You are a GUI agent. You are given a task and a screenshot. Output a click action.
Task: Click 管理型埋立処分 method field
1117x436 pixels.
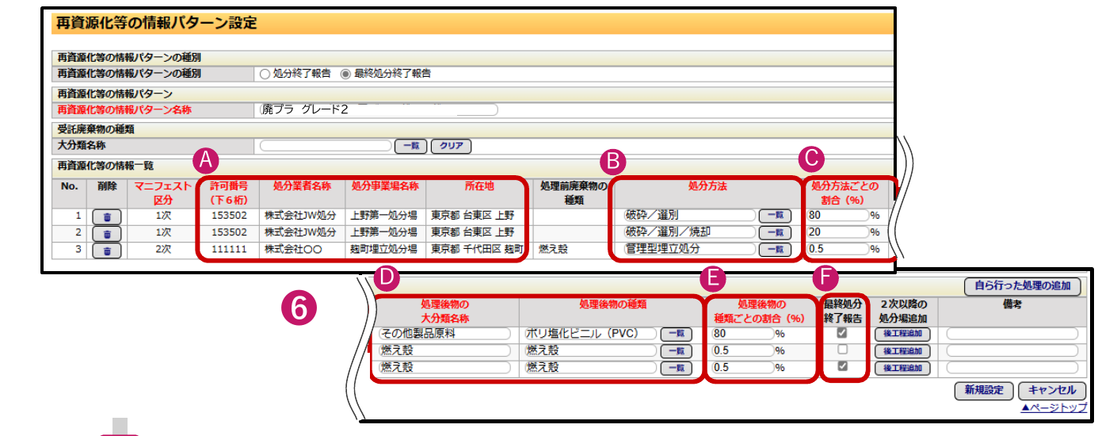click(689, 250)
